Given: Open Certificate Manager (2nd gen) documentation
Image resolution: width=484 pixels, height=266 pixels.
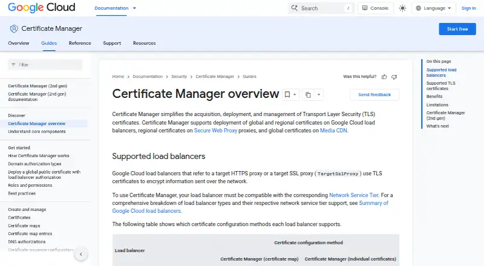Looking at the screenshot, I should pos(37,97).
